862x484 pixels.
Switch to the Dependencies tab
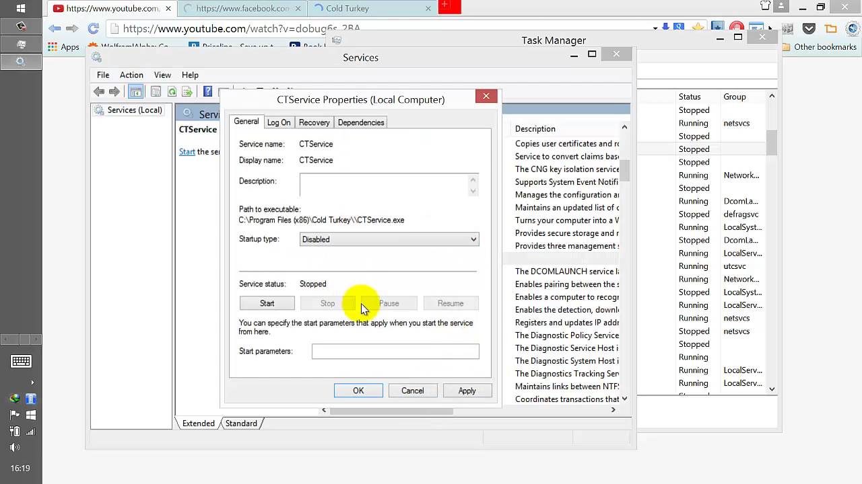[361, 122]
